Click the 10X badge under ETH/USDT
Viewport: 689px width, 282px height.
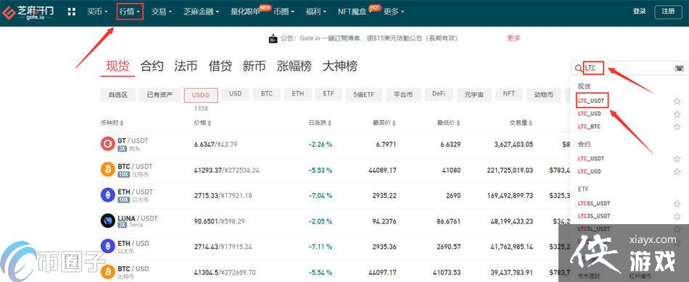[x=123, y=200]
